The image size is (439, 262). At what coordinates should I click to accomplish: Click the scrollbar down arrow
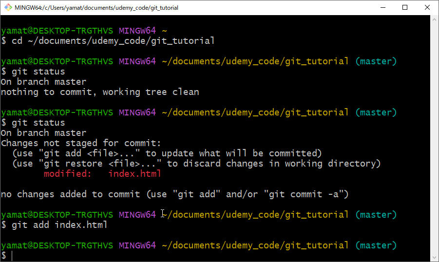434,257
